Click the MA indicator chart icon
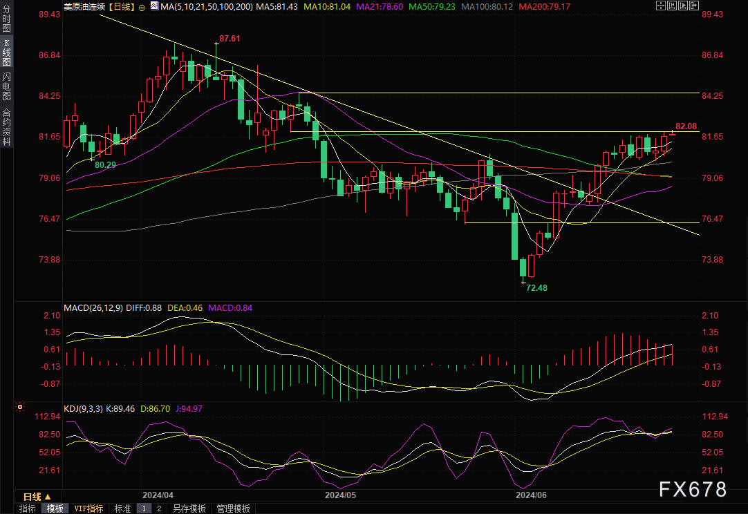This screenshot has width=748, height=514. [x=154, y=6]
